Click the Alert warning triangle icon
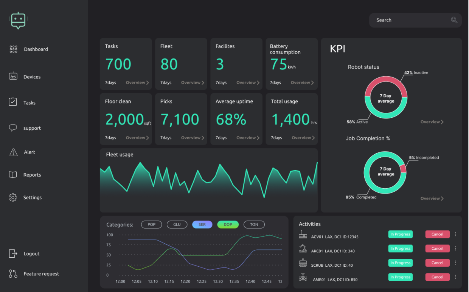Image resolution: width=469 pixels, height=292 pixels. click(x=13, y=152)
